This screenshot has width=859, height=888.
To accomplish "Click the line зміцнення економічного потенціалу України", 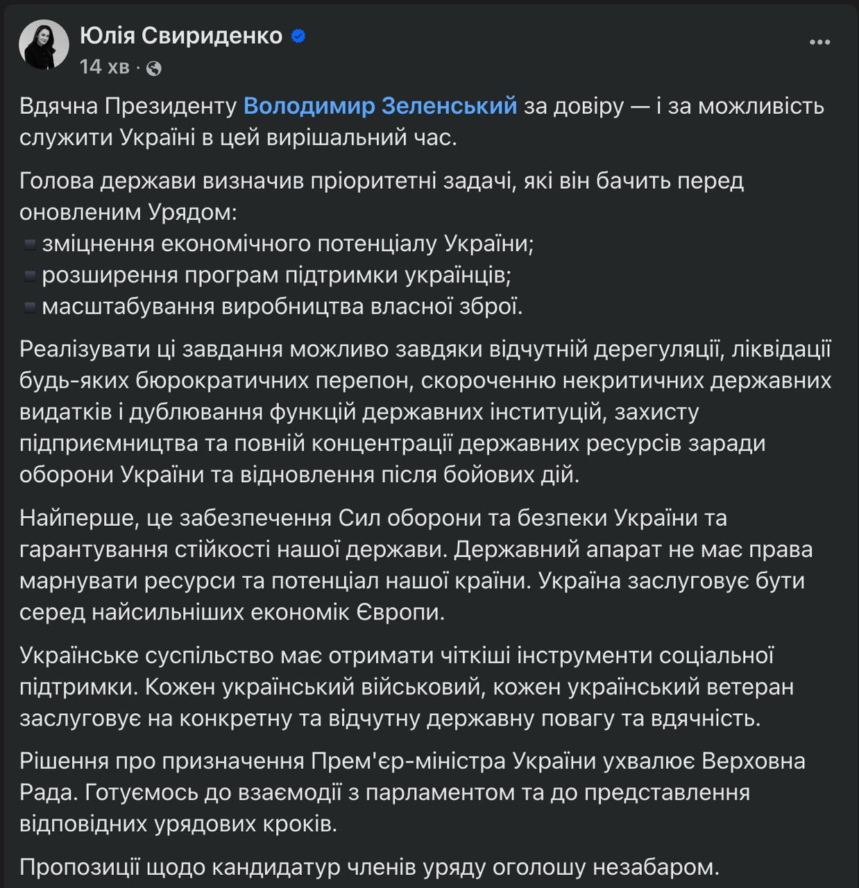I will click(x=288, y=244).
